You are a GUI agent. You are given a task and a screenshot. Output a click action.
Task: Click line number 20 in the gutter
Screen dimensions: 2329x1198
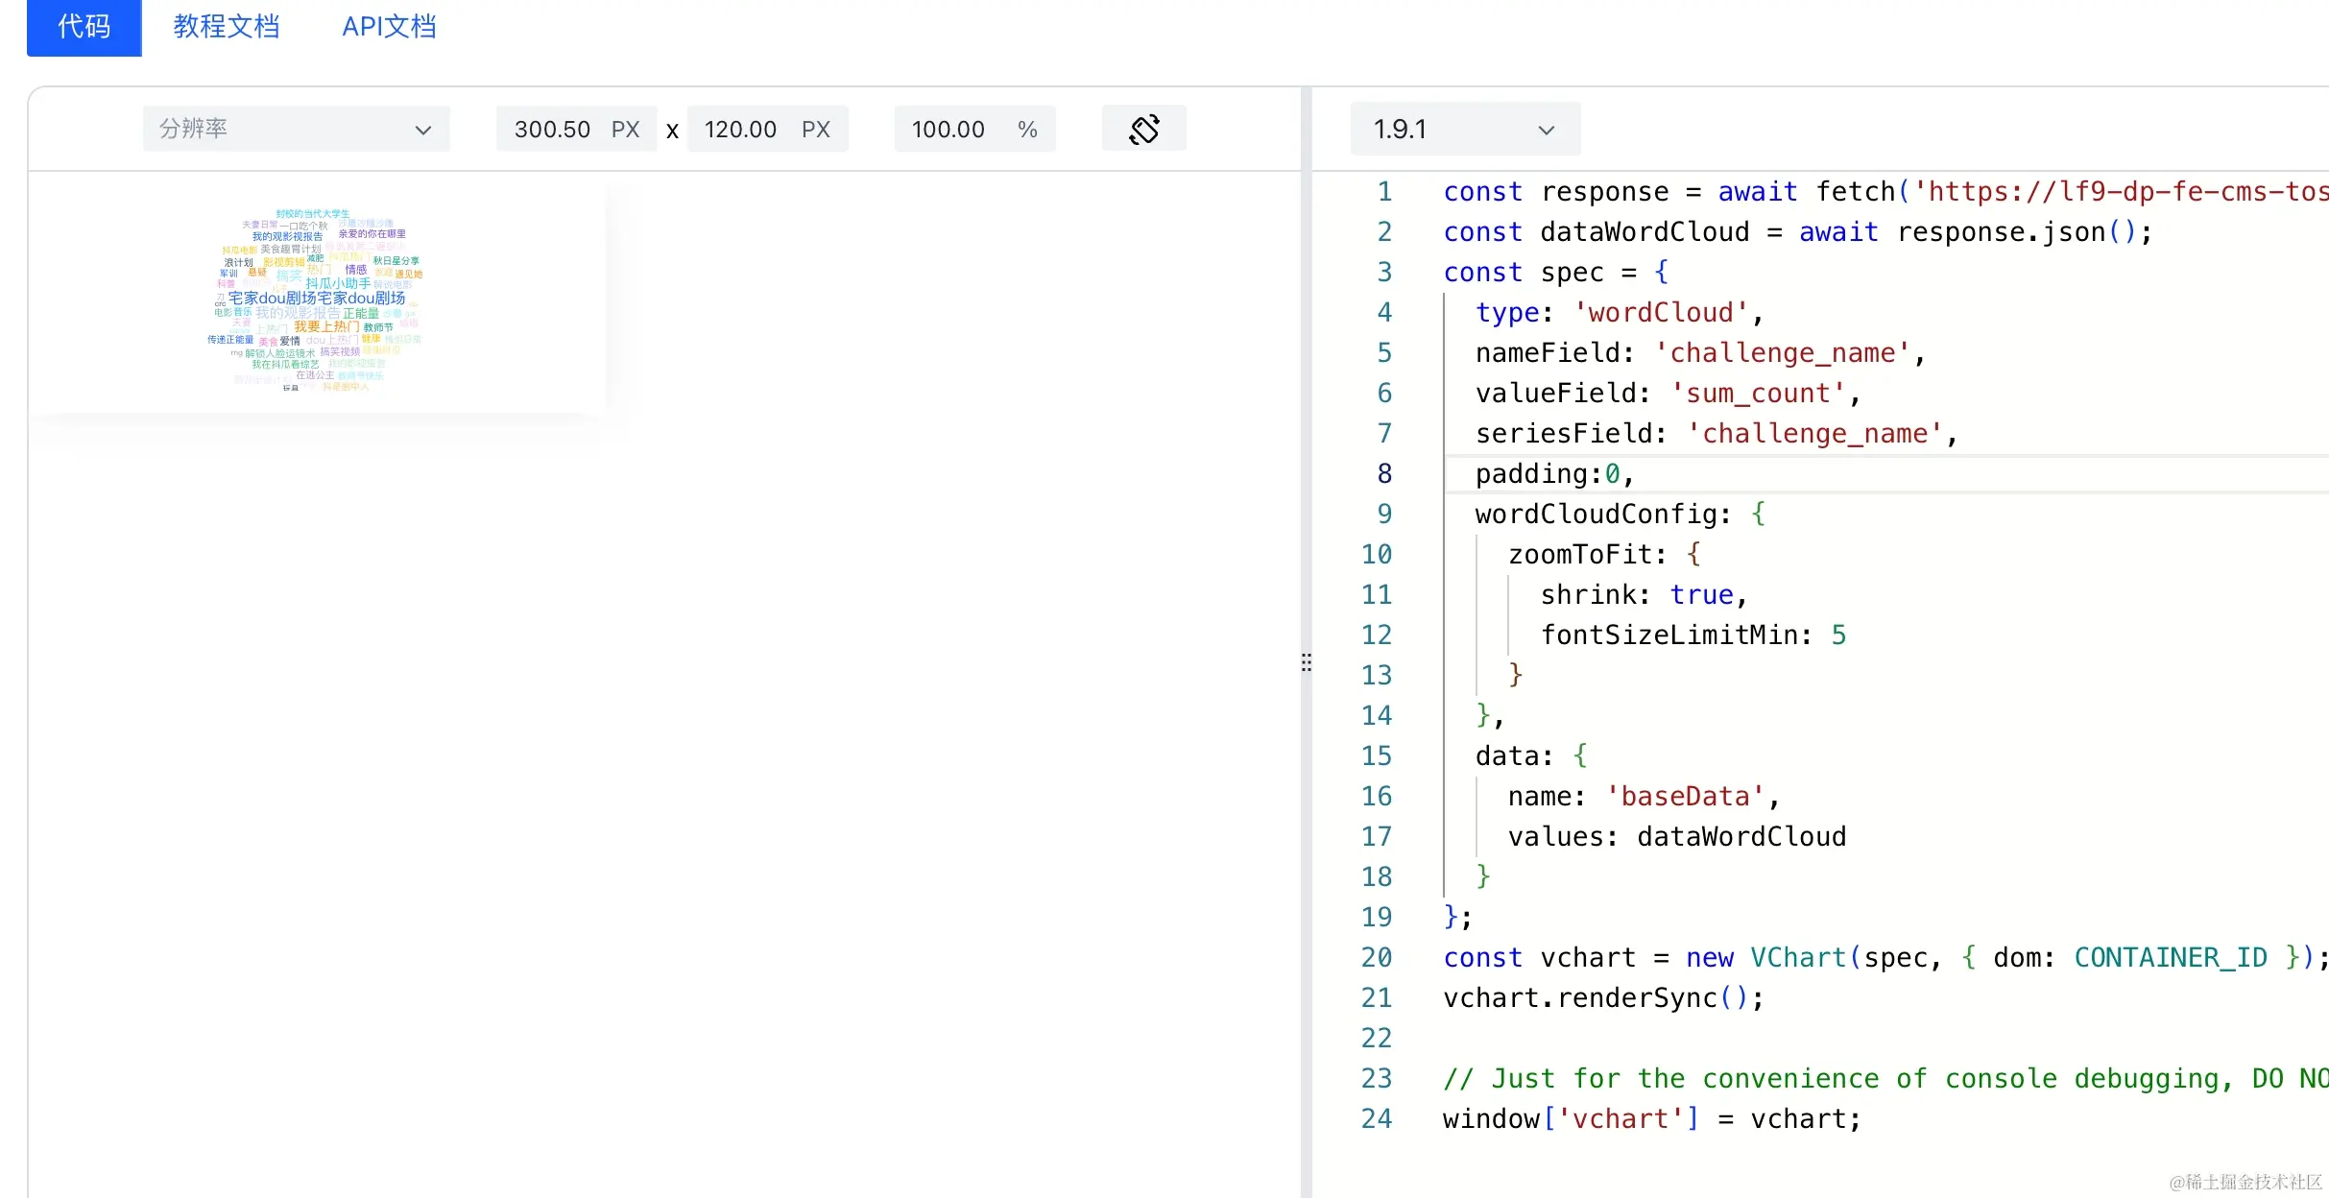[1376, 957]
